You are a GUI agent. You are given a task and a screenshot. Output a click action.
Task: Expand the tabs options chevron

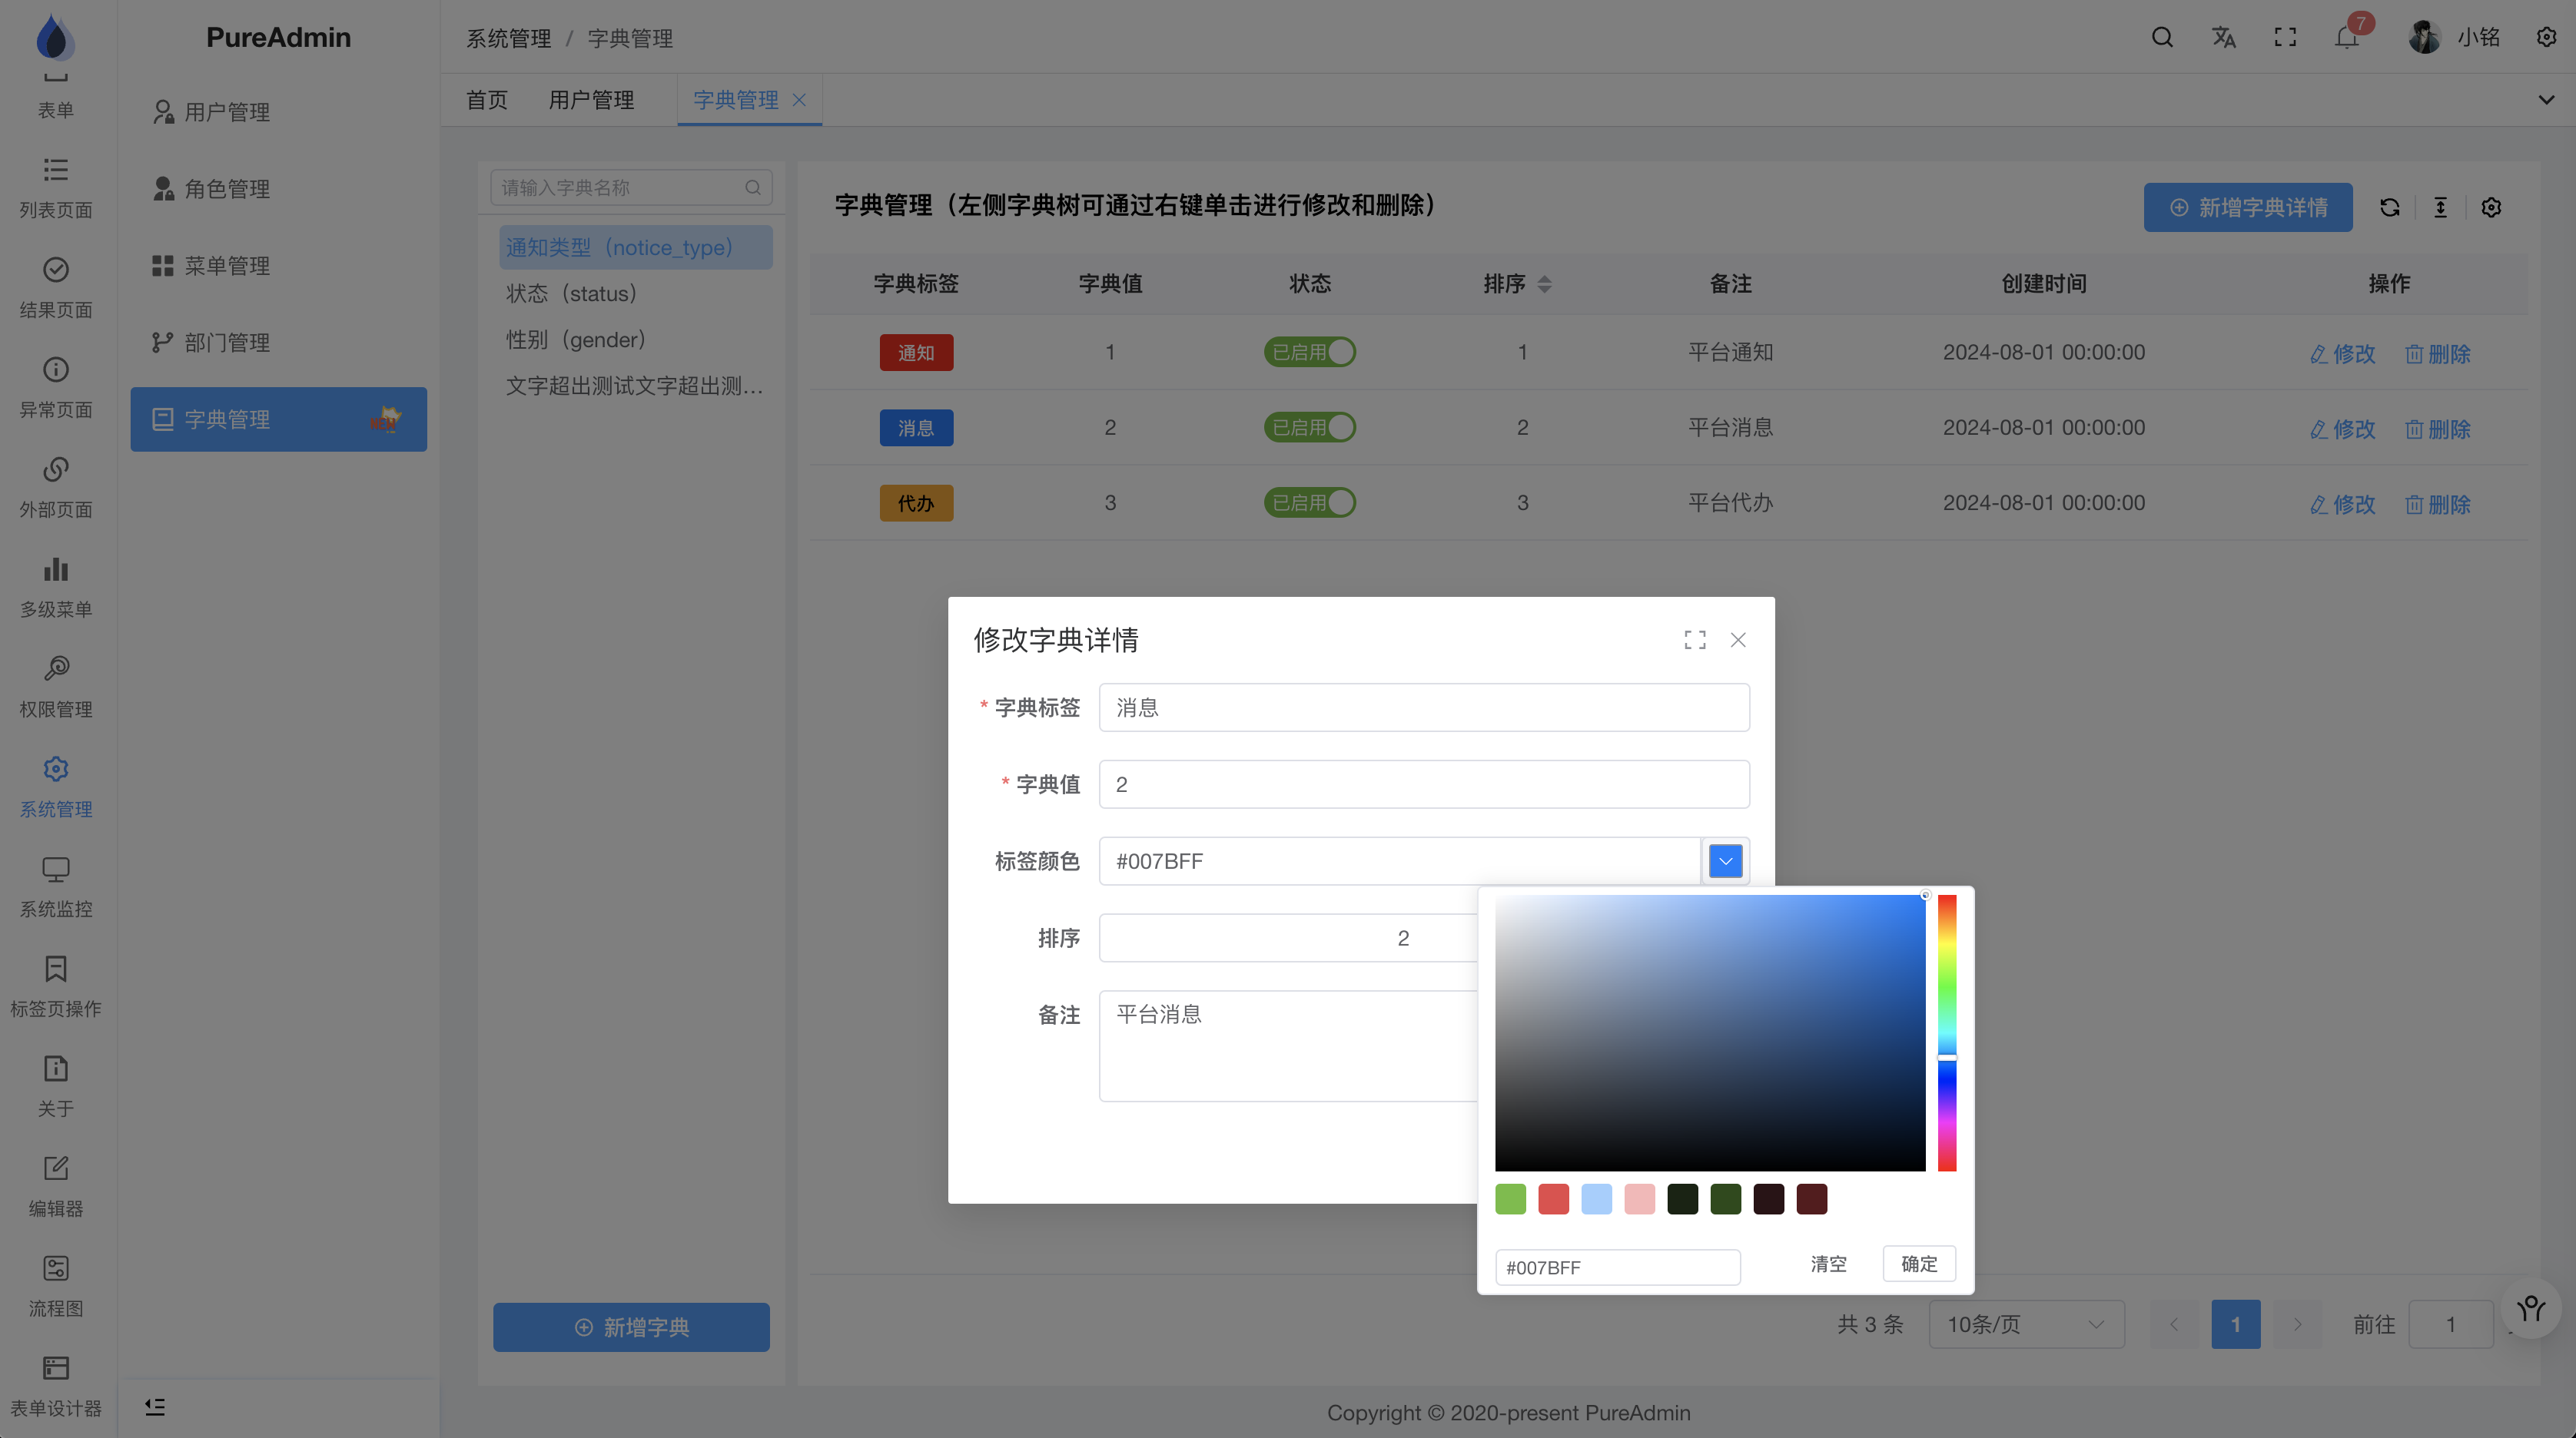tap(2546, 99)
